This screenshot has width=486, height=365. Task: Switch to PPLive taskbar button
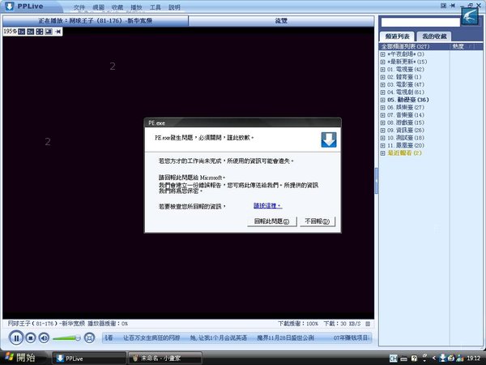click(x=89, y=359)
